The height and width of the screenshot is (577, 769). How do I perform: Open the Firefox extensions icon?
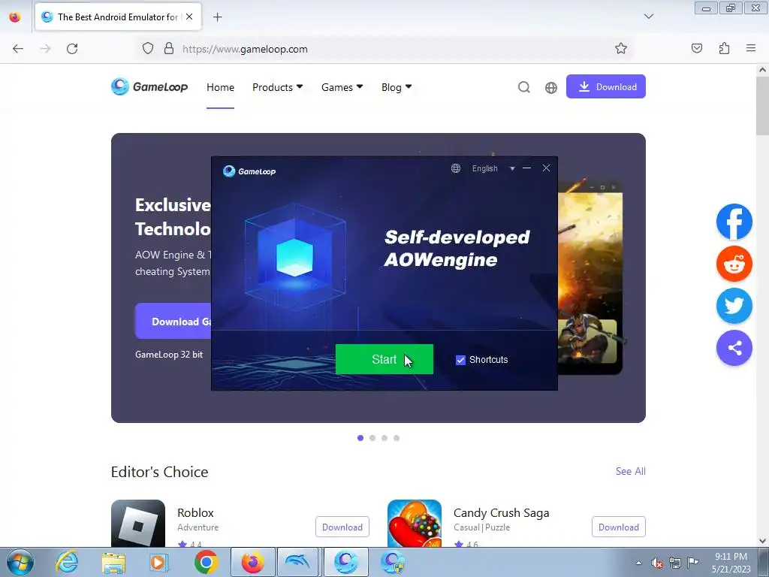tap(724, 48)
